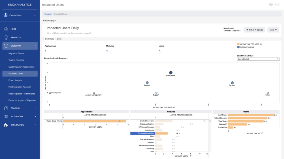
Task: Click Distinct Users legend swatch
Action: 238,47
